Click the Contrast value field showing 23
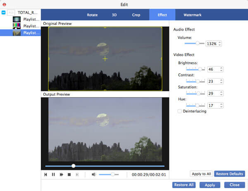248x191 pixels. (x=213, y=81)
